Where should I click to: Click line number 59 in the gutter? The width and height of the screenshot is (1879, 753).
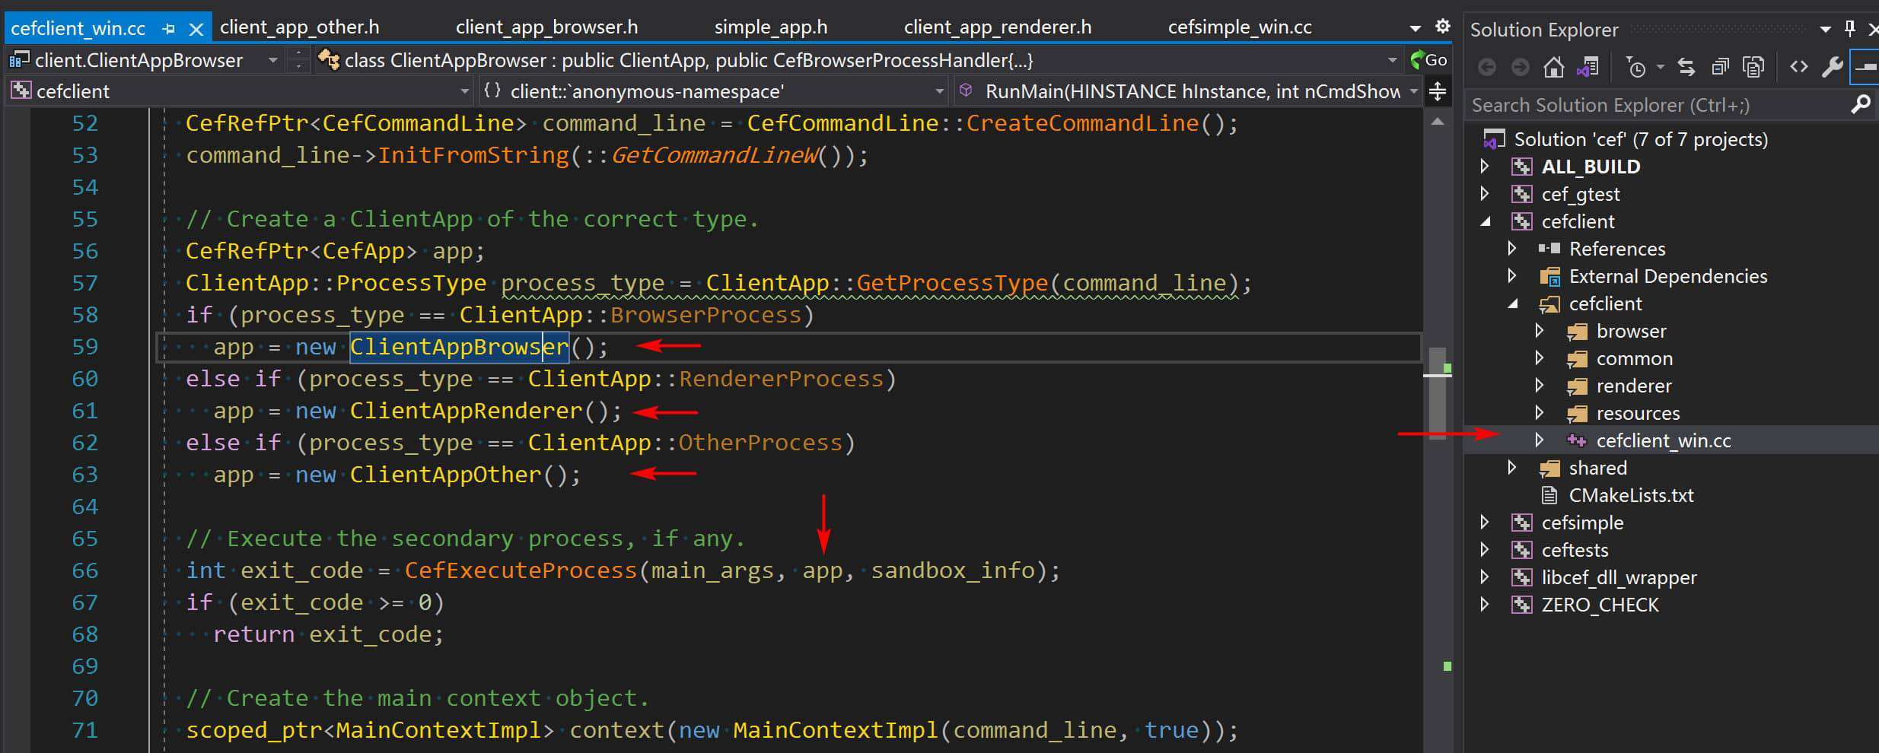pos(84,347)
